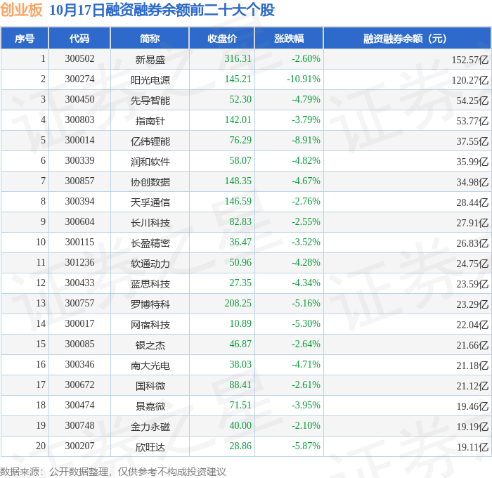Click the 收盘价 column header
Screen dimensions: 492x478
coord(222,38)
